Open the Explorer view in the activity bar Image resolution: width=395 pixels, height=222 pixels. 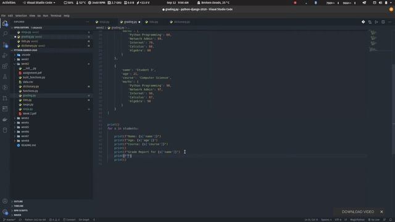pyautogui.click(x=5, y=23)
